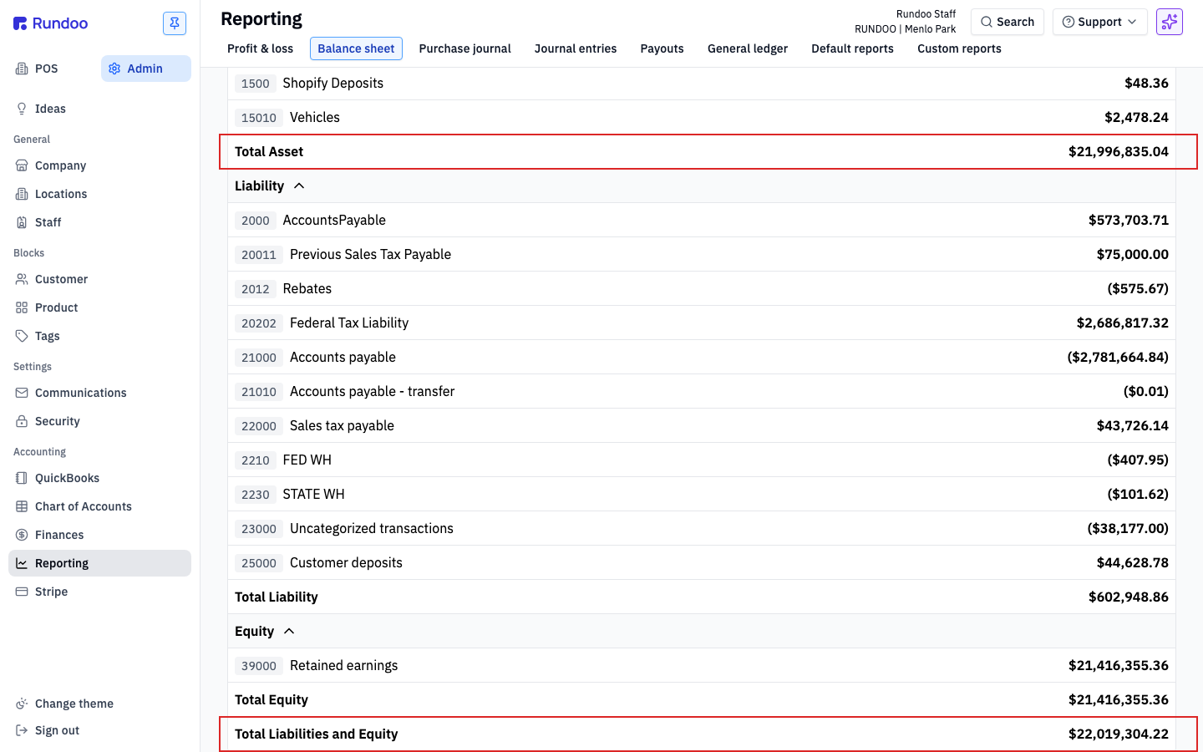This screenshot has height=752, width=1203.
Task: Click the Uncategorized transactions row
Action: tap(702, 528)
